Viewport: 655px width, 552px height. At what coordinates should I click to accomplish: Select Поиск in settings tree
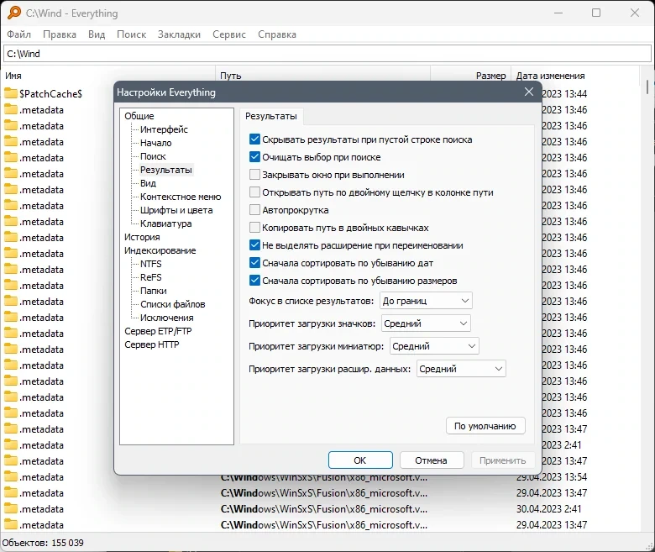153,156
